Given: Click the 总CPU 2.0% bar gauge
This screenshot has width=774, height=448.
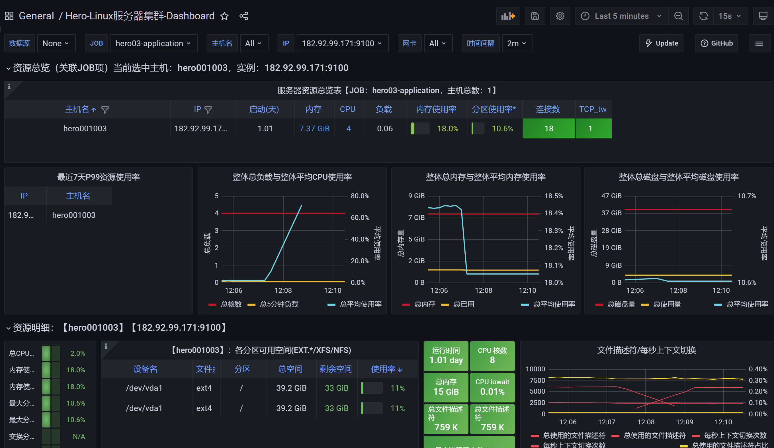Looking at the screenshot, I should click(51, 353).
